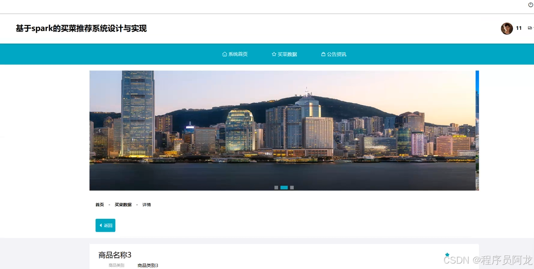
Task: Click 买菜数据 in the breadcrumb trail
Action: pyautogui.click(x=123, y=204)
